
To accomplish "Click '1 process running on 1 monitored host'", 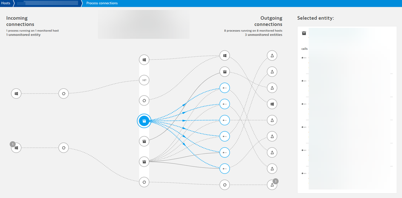I will 33,31.
